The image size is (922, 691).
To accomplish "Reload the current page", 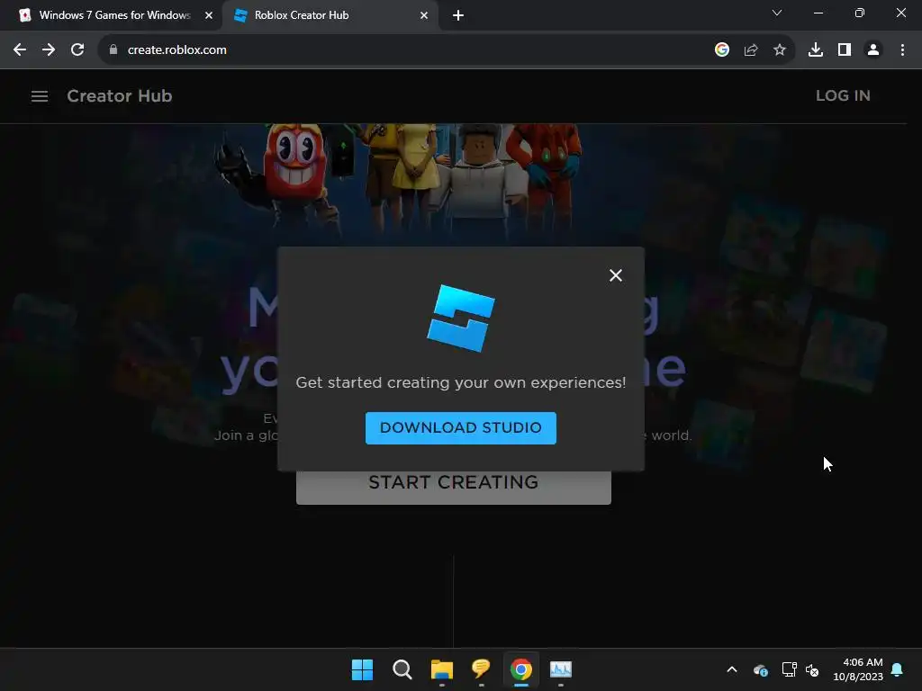I will tap(77, 50).
